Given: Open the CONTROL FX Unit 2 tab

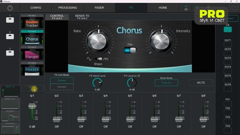Looking at the screenshot, I should pyautogui.click(x=57, y=17).
